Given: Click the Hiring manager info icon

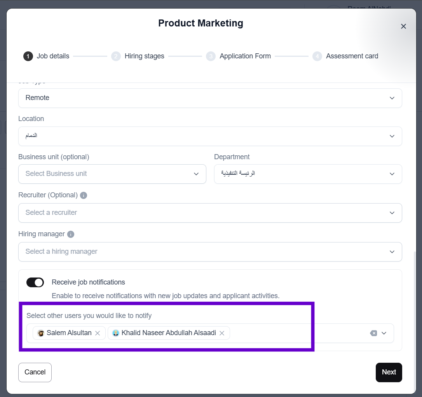Looking at the screenshot, I should [70, 234].
